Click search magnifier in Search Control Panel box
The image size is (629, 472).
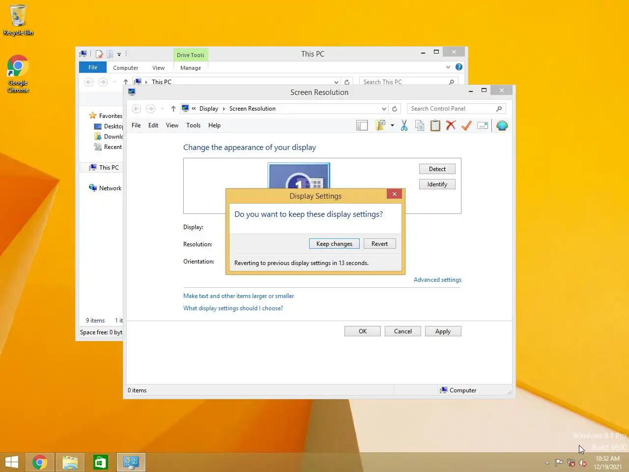point(499,109)
